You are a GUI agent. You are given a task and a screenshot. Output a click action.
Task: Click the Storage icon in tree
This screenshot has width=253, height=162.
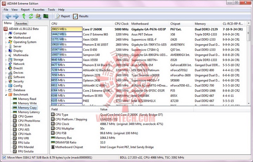tap(10, 60)
